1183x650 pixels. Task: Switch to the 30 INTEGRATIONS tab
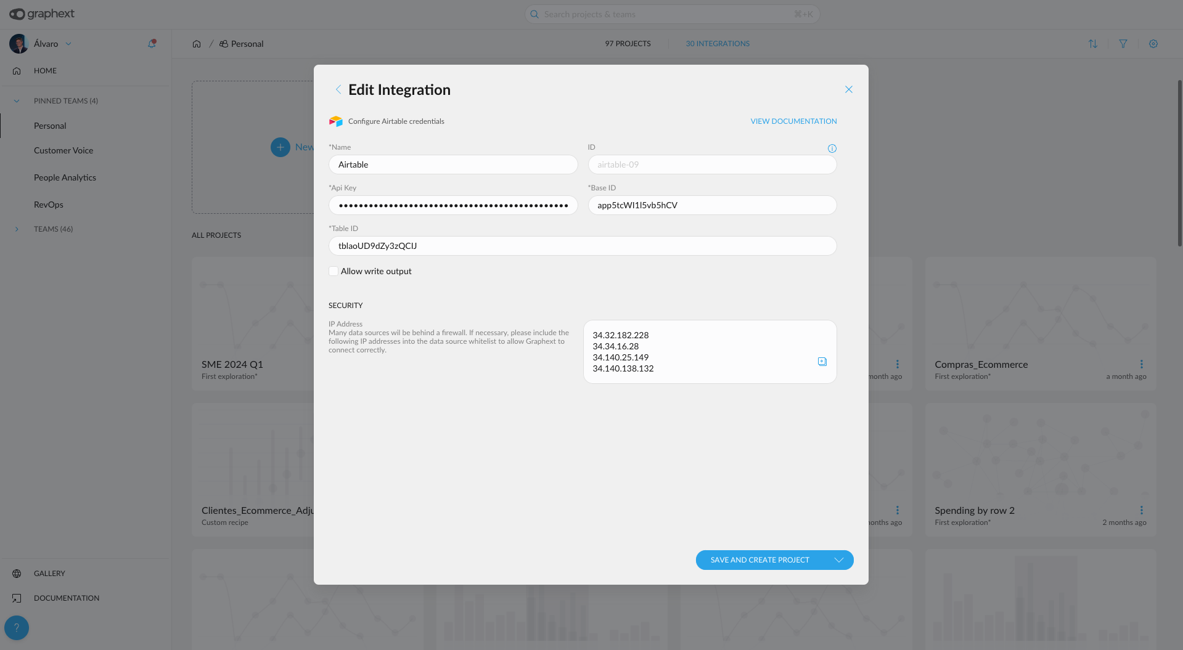(718, 44)
